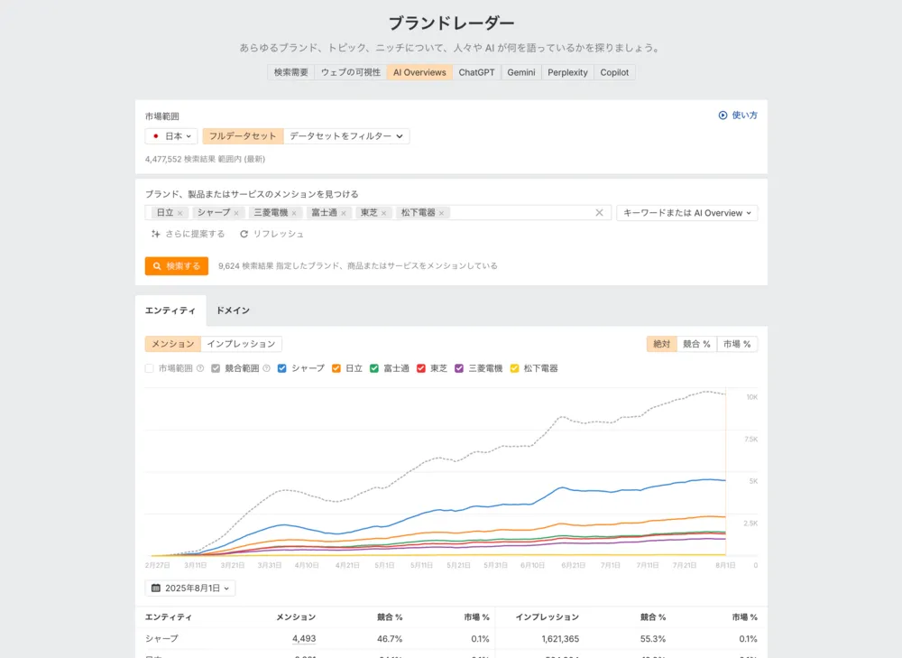Screen dimensions: 902x658
Task: Open the エンティティ tab
Action: pyautogui.click(x=170, y=310)
